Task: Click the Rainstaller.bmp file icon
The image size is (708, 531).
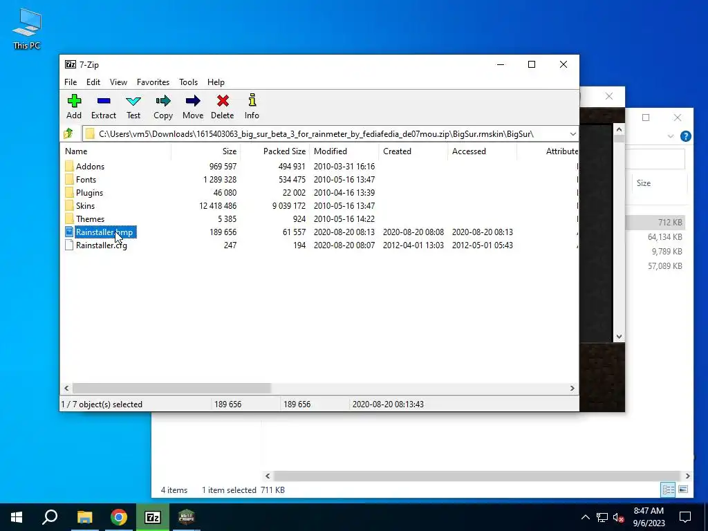Action: [x=69, y=232]
